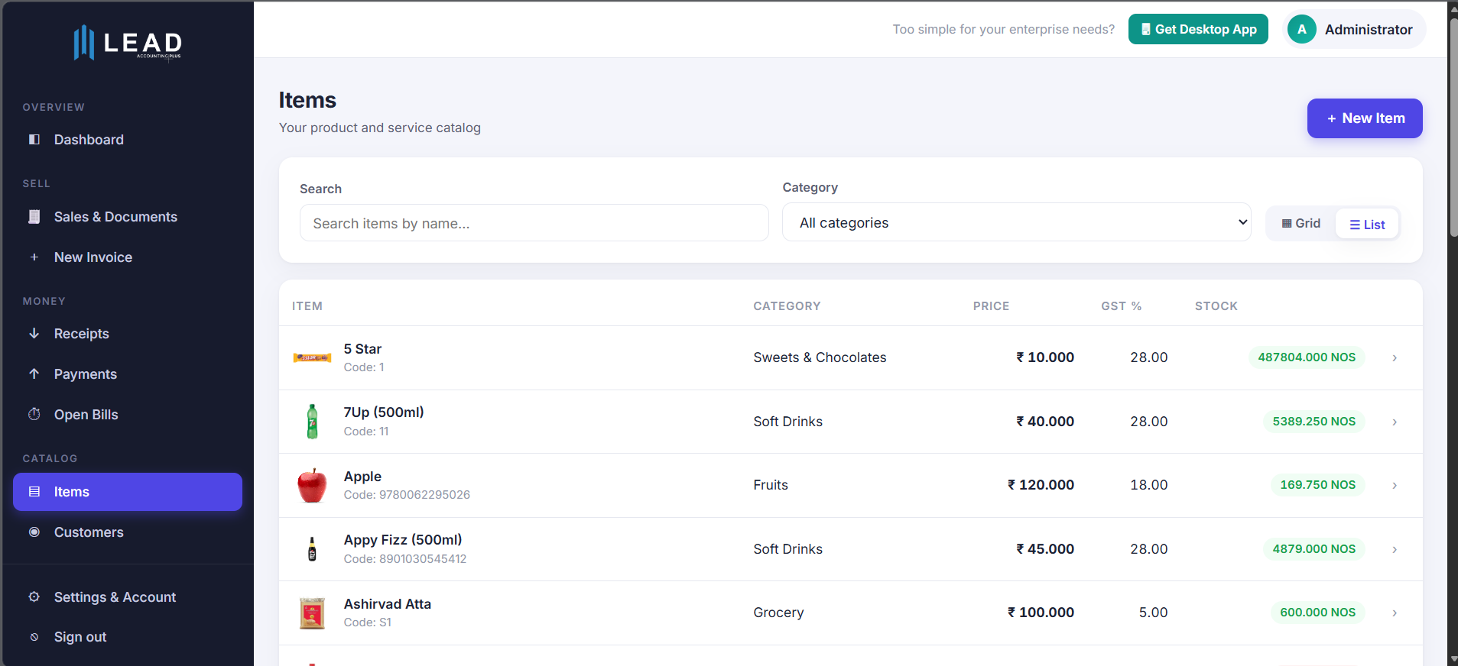Click the Sign out icon

tap(34, 637)
